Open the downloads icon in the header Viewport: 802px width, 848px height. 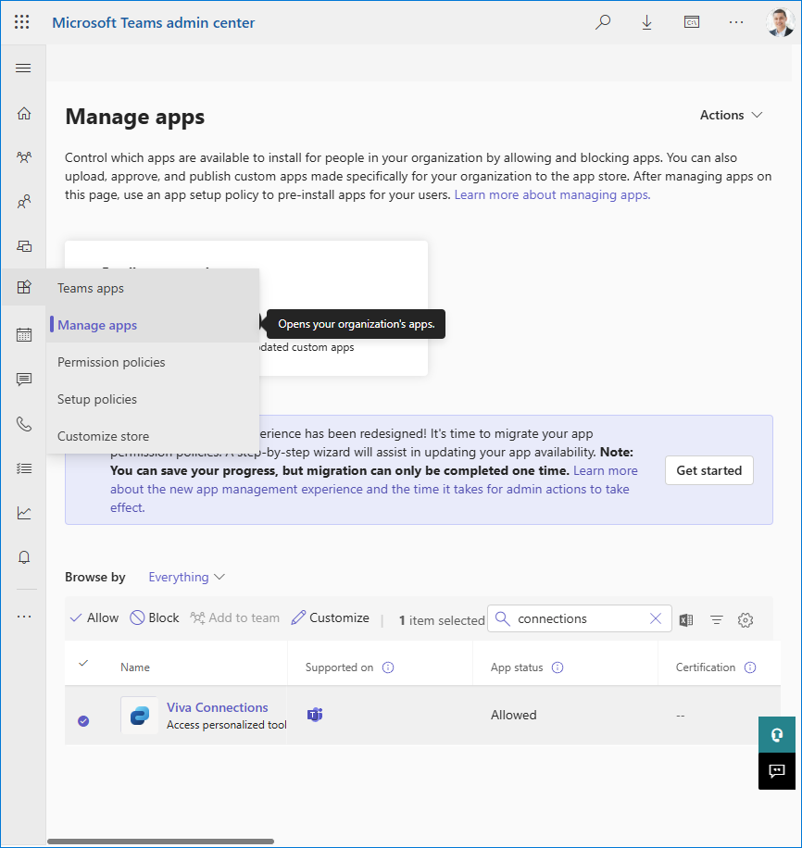pos(646,22)
